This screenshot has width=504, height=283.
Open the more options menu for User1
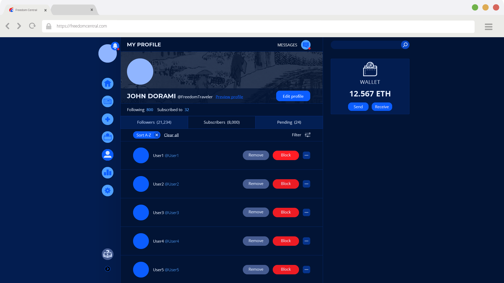[x=306, y=155]
